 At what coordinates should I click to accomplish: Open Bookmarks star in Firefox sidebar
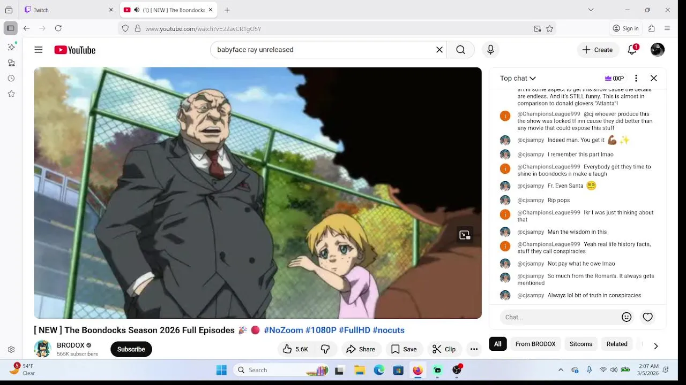(x=11, y=94)
